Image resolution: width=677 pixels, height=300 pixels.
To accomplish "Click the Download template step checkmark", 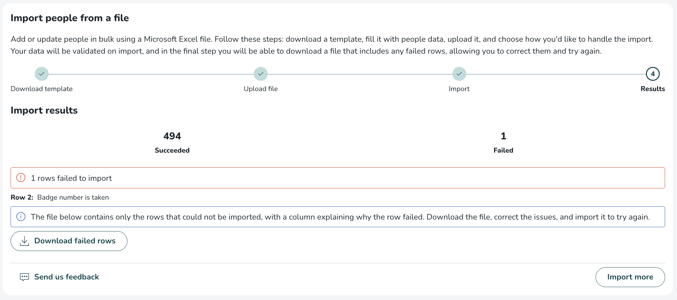I will click(42, 74).
